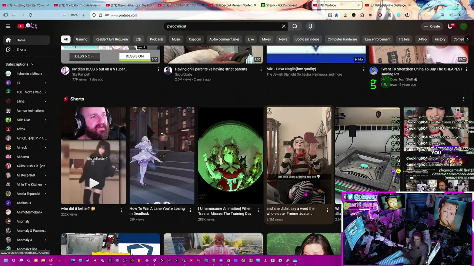Open the Adin Live subscription
The height and width of the screenshot is (266, 474).
click(x=26, y=120)
